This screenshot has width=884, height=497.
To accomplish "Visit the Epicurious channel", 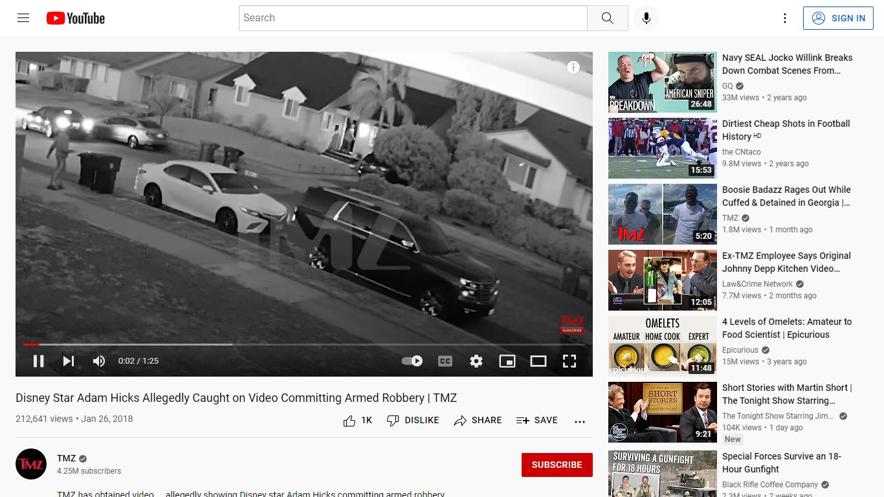I will tap(740, 350).
